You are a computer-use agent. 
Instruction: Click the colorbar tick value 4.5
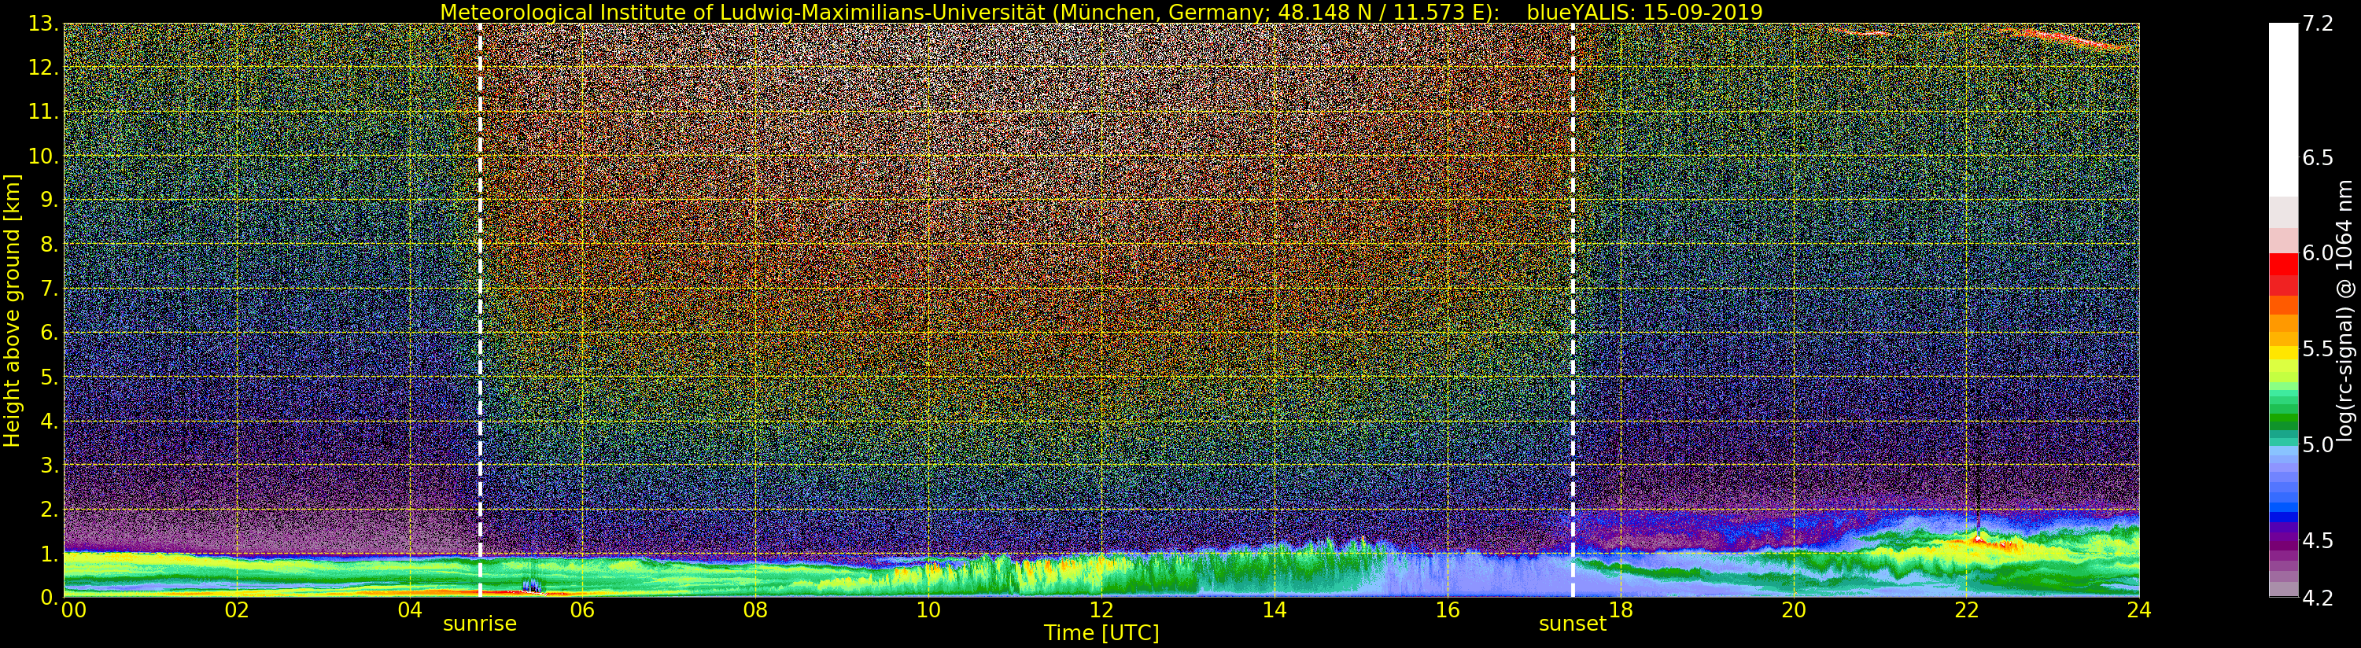pos(2317,541)
